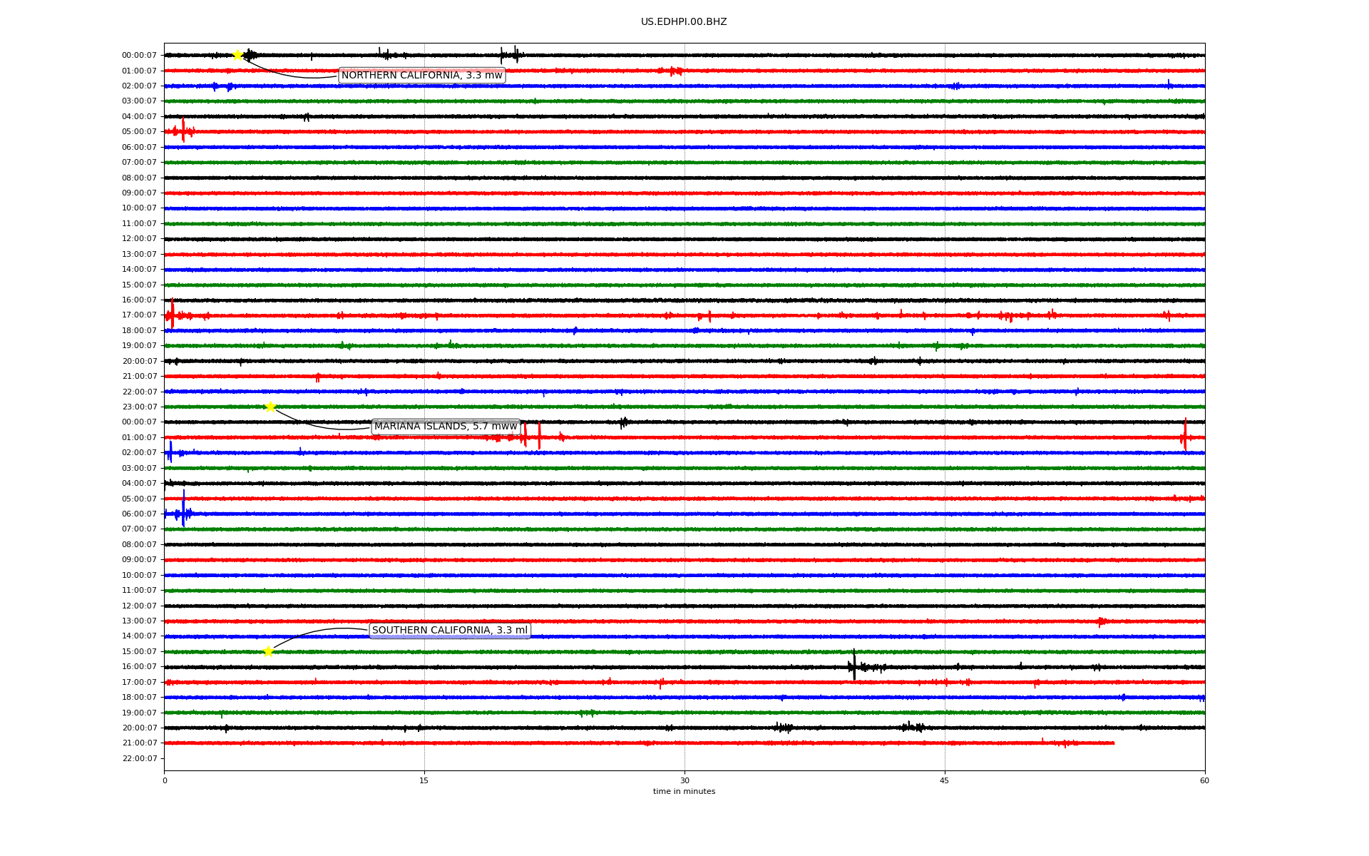Click the 0 minute x-axis tick label
Image resolution: width=1369 pixels, height=856 pixels.
(x=165, y=780)
